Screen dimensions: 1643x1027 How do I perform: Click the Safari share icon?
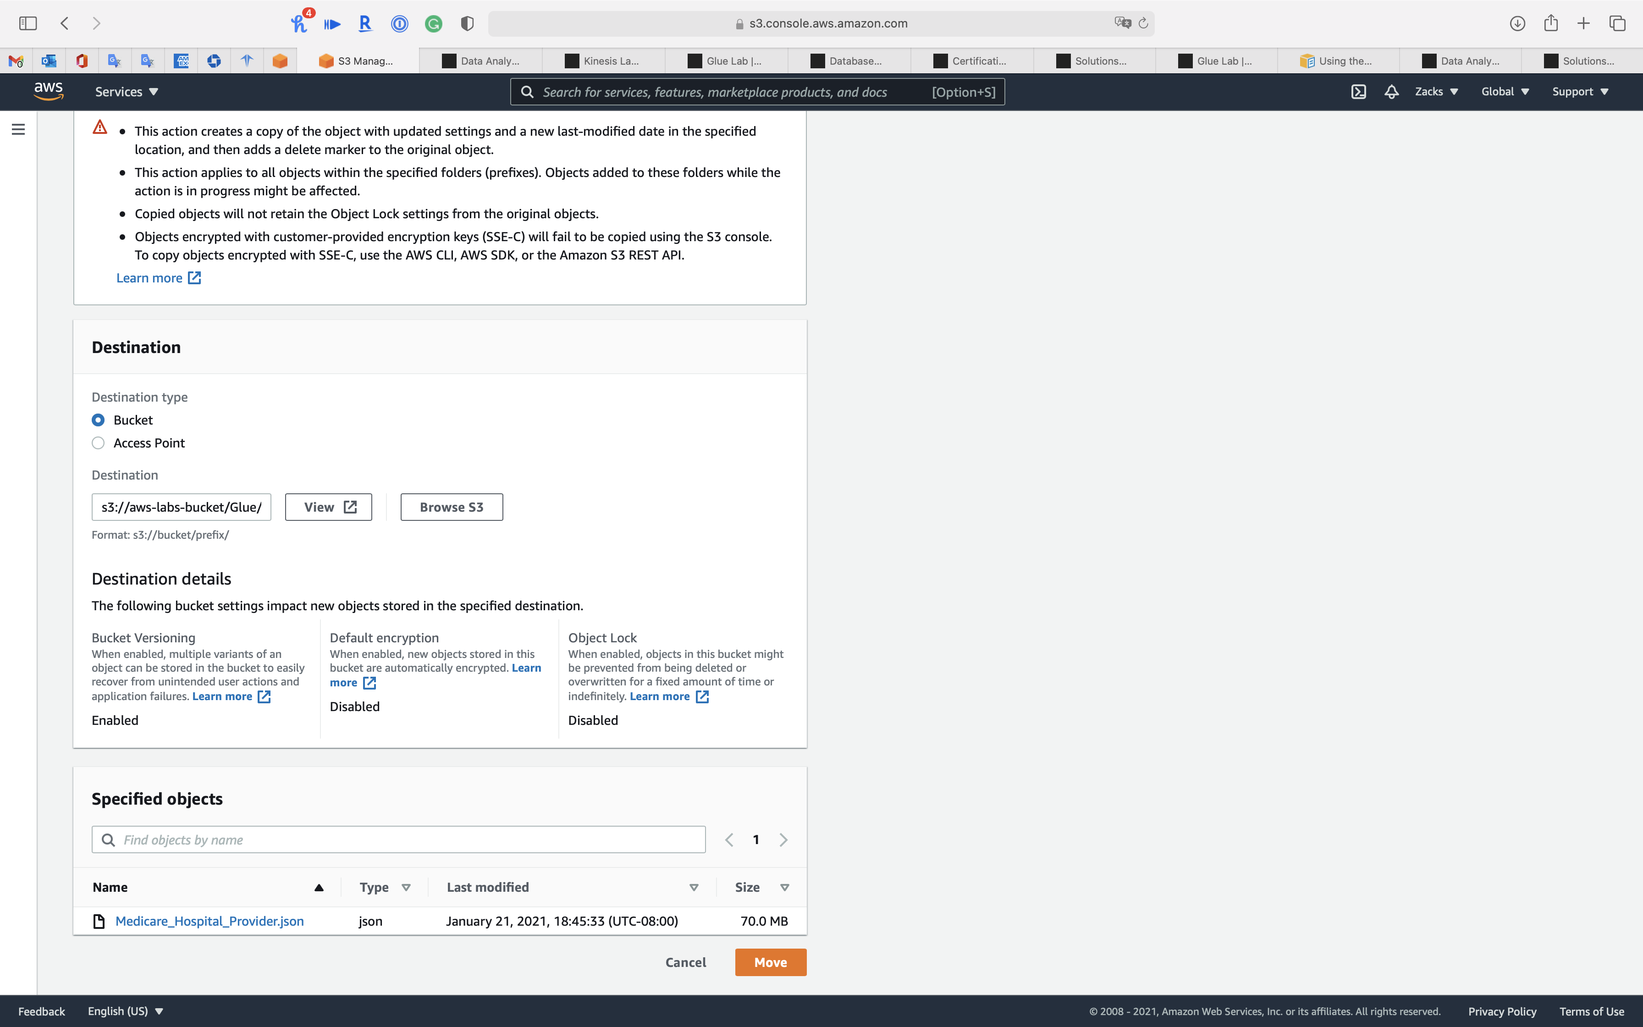pyautogui.click(x=1551, y=23)
